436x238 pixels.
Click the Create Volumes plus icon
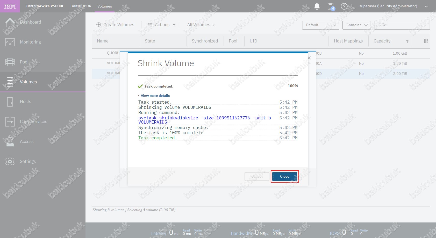pos(98,25)
